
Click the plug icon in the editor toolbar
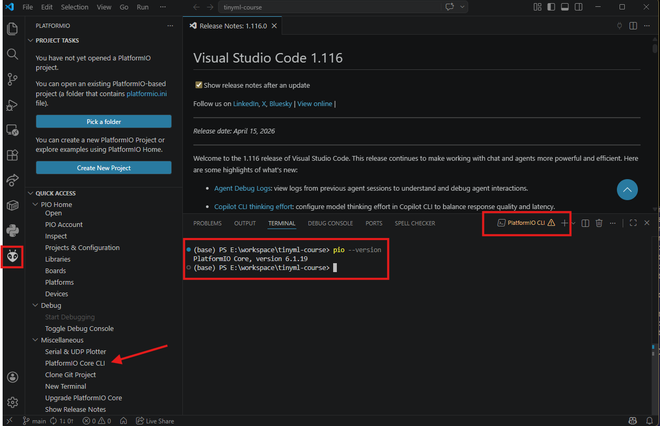(x=619, y=26)
